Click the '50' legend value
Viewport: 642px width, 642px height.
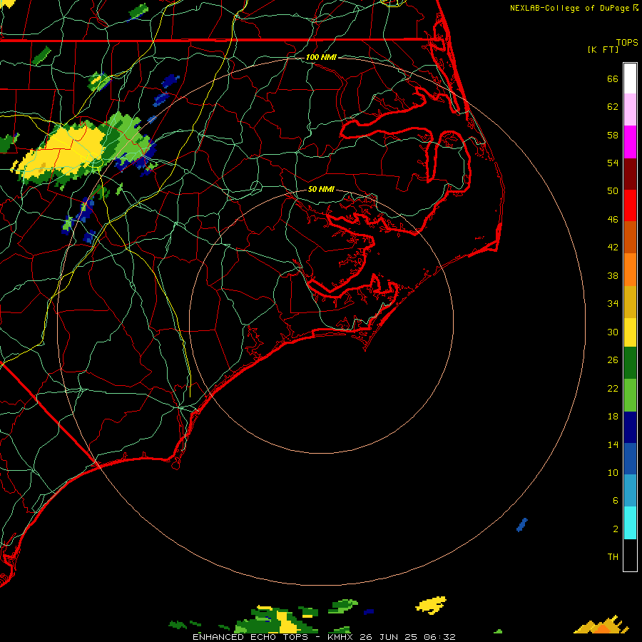613,191
